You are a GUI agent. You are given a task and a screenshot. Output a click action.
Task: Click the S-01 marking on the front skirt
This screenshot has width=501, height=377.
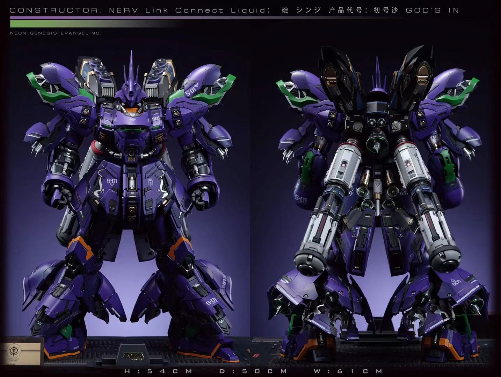pos(111,182)
